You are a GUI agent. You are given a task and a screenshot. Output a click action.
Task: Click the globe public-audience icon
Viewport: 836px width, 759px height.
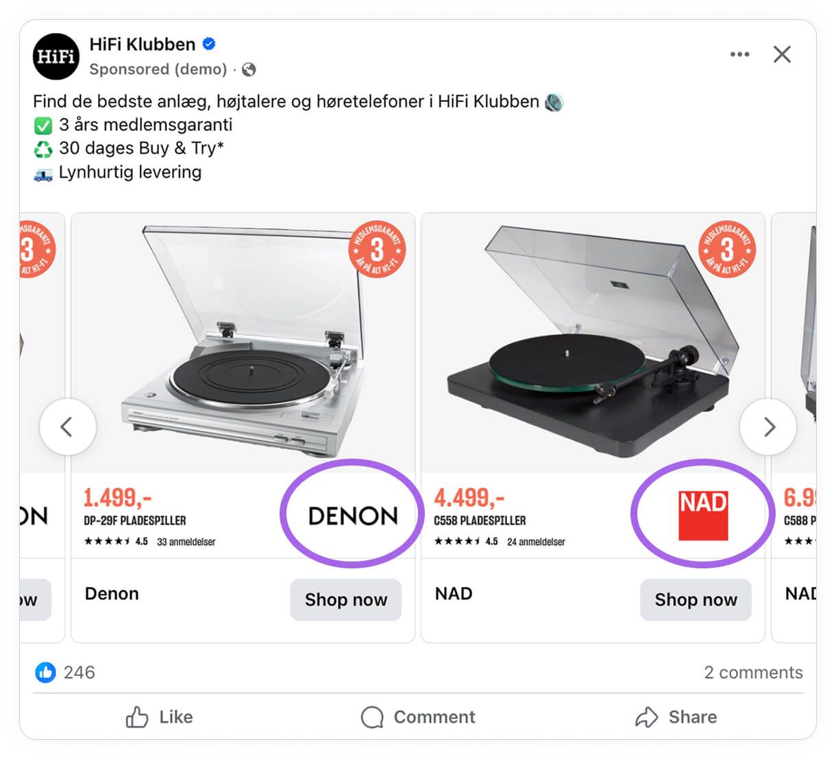coord(249,69)
